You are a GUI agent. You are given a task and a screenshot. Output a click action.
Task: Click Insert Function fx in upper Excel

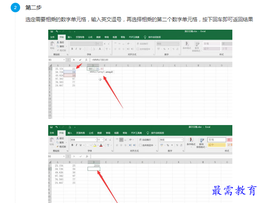[x=86, y=60]
